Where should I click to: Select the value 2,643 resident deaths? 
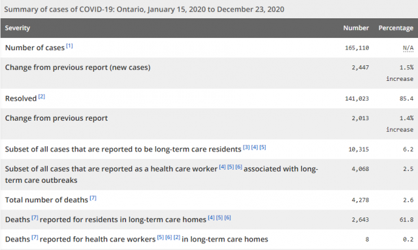coord(360,219)
